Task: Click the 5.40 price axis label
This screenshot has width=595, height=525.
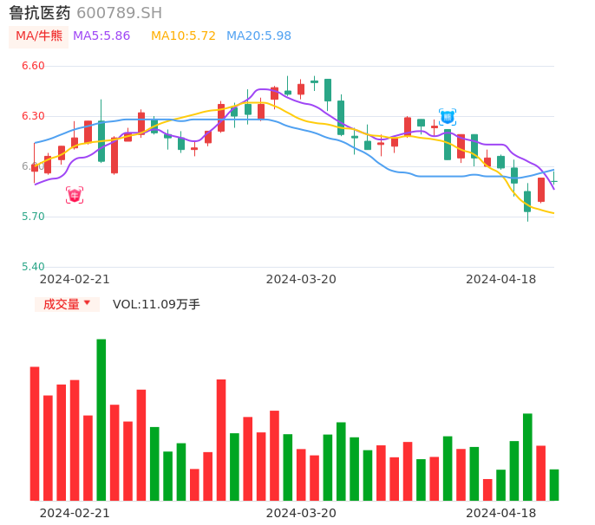Action: point(32,267)
